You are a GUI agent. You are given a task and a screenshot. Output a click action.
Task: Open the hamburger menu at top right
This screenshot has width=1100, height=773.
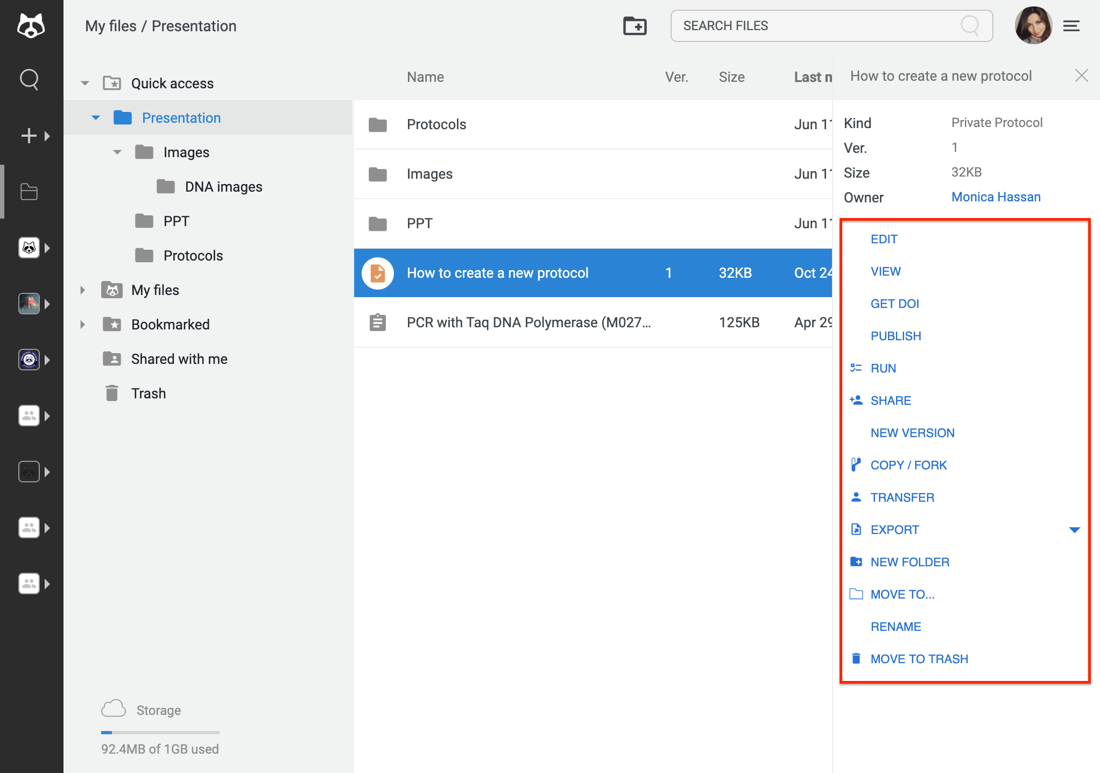pyautogui.click(x=1071, y=26)
